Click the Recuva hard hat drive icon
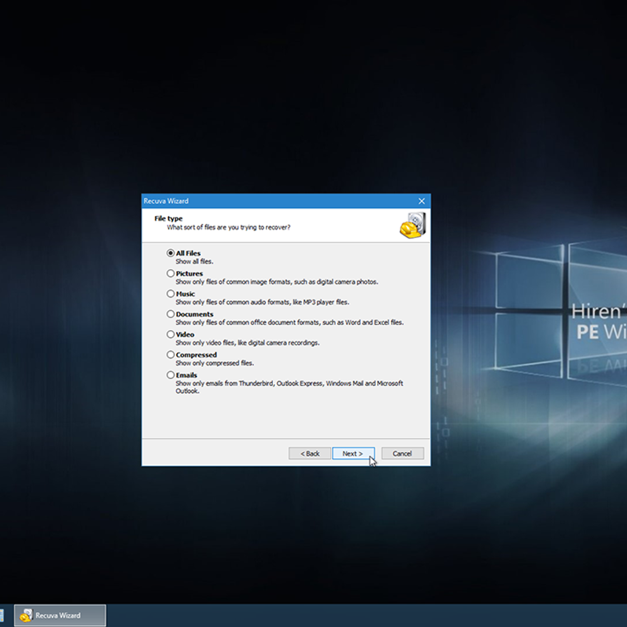 (x=413, y=225)
